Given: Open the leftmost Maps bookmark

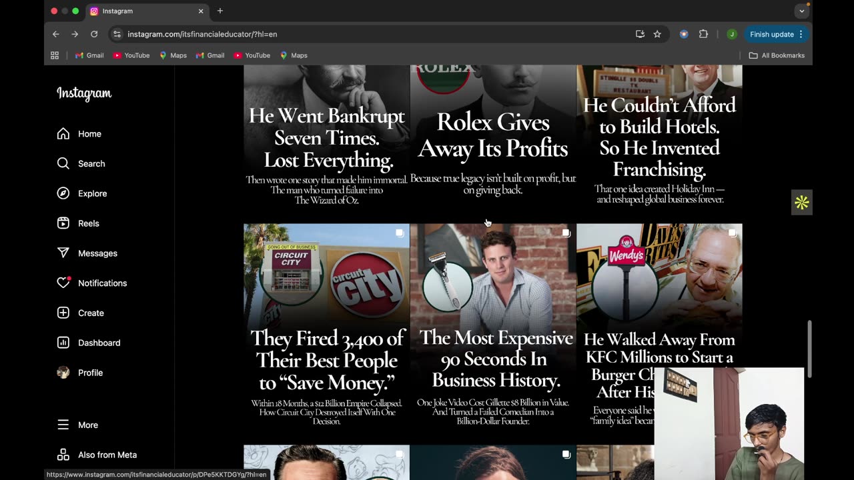Looking at the screenshot, I should (173, 55).
